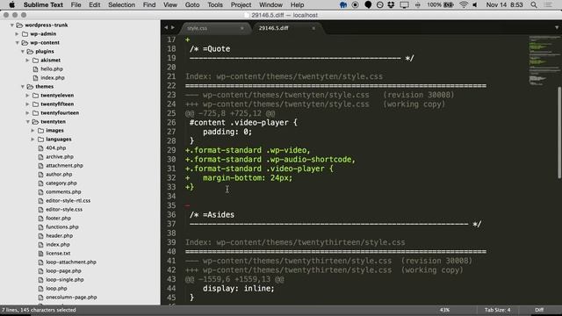562x316 pixels.
Task: Click the volume speaker icon
Action: click(x=475, y=5)
